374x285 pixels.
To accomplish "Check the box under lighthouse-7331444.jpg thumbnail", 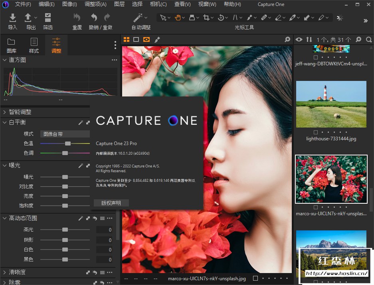I will pos(316,132).
